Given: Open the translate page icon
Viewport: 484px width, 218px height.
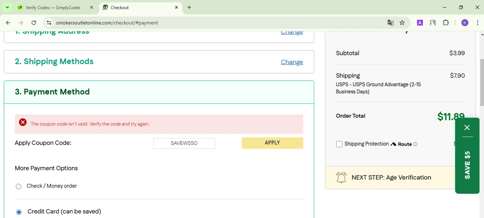Looking at the screenshot, I should (390, 23).
